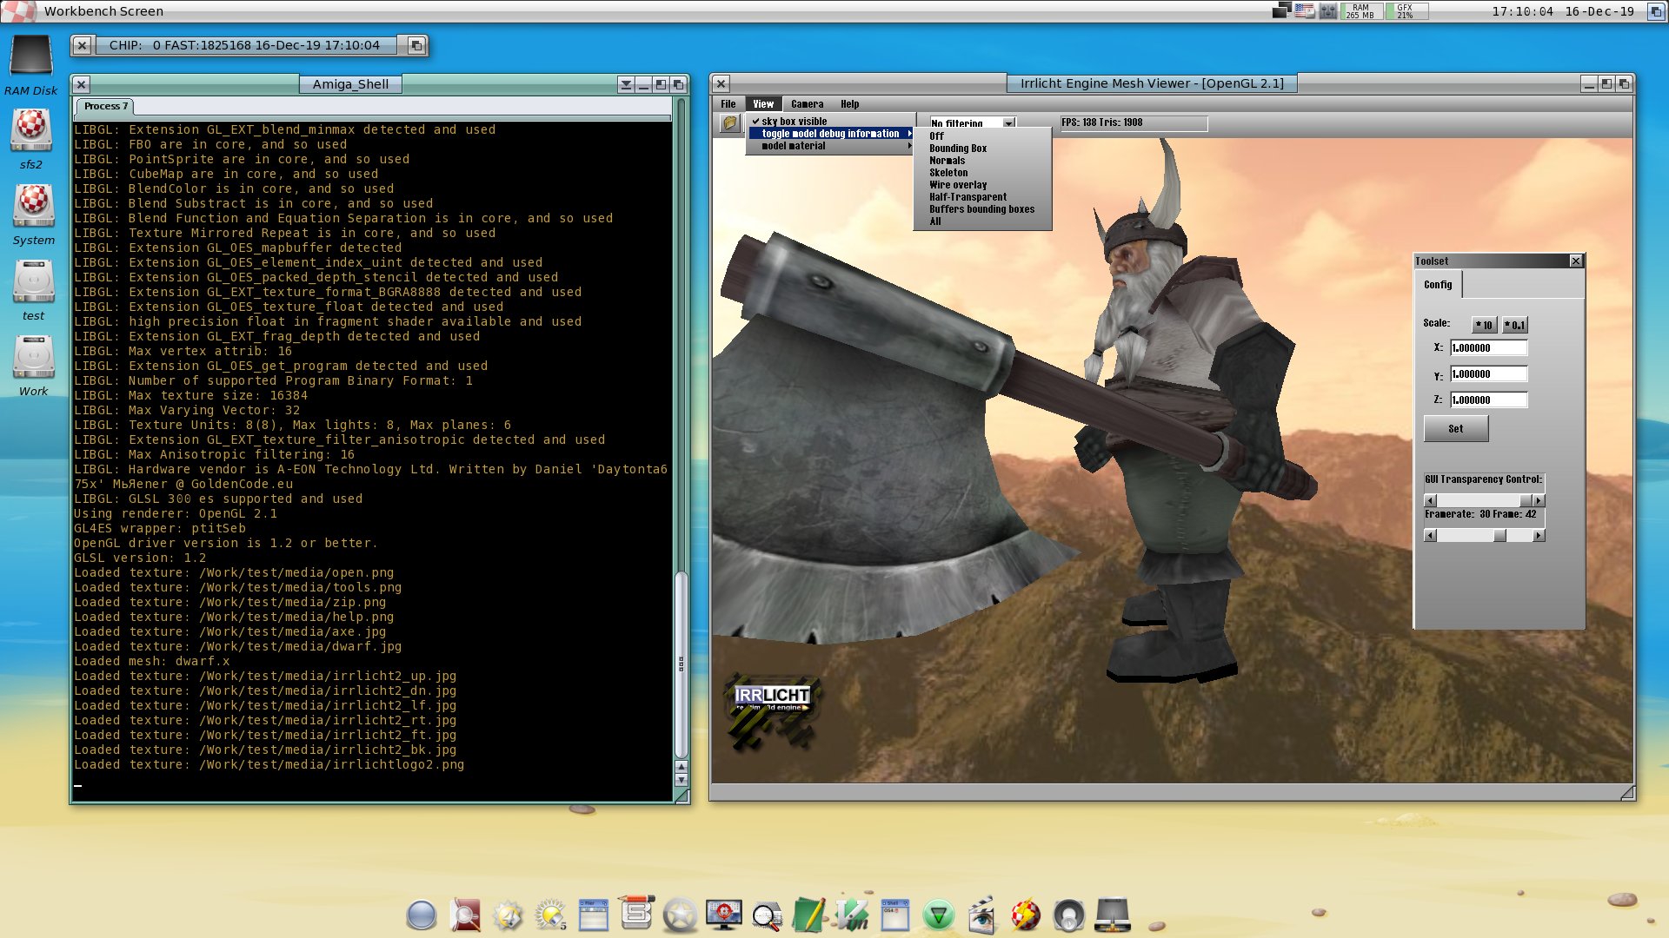Viewport: 1669px width, 938px height.
Task: Open the mixer sliders icon in title bar
Action: (x=1328, y=10)
